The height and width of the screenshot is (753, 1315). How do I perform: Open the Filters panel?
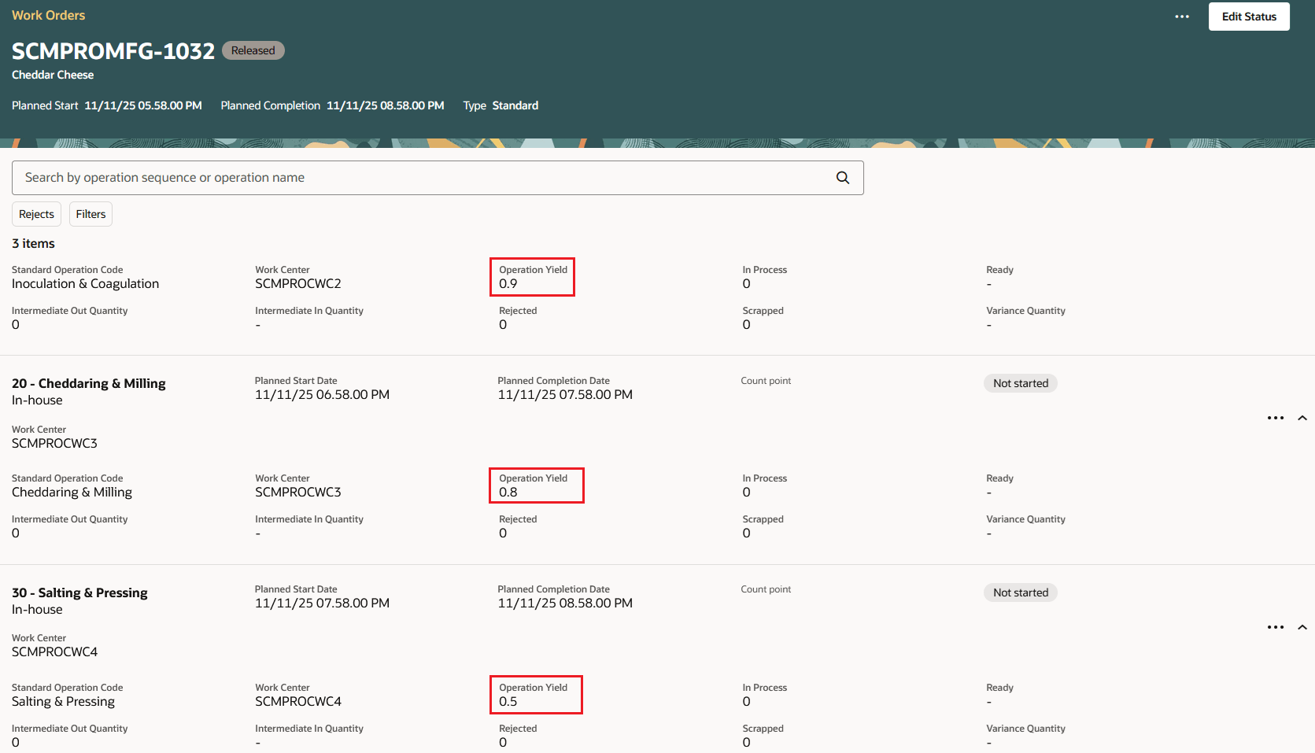click(x=90, y=213)
